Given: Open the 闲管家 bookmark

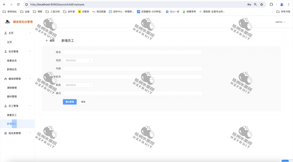Looking at the screenshot, I should (84, 11).
